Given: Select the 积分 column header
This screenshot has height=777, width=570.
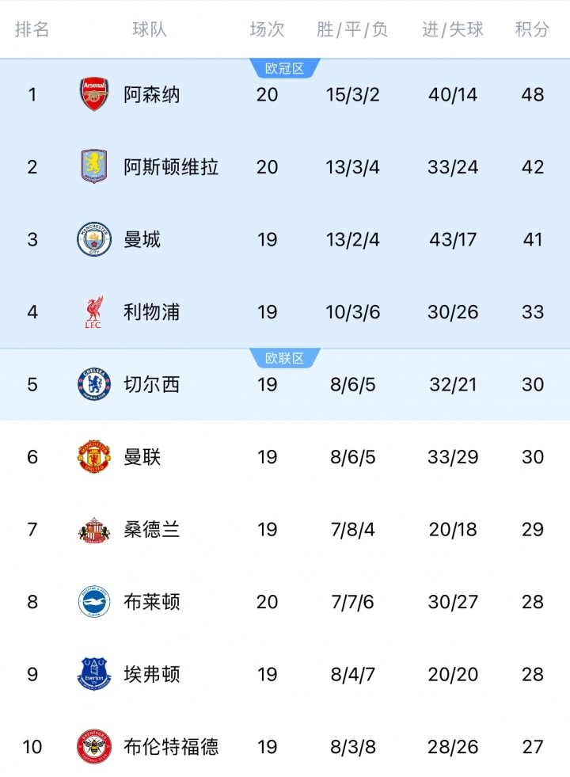Looking at the screenshot, I should (532, 29).
